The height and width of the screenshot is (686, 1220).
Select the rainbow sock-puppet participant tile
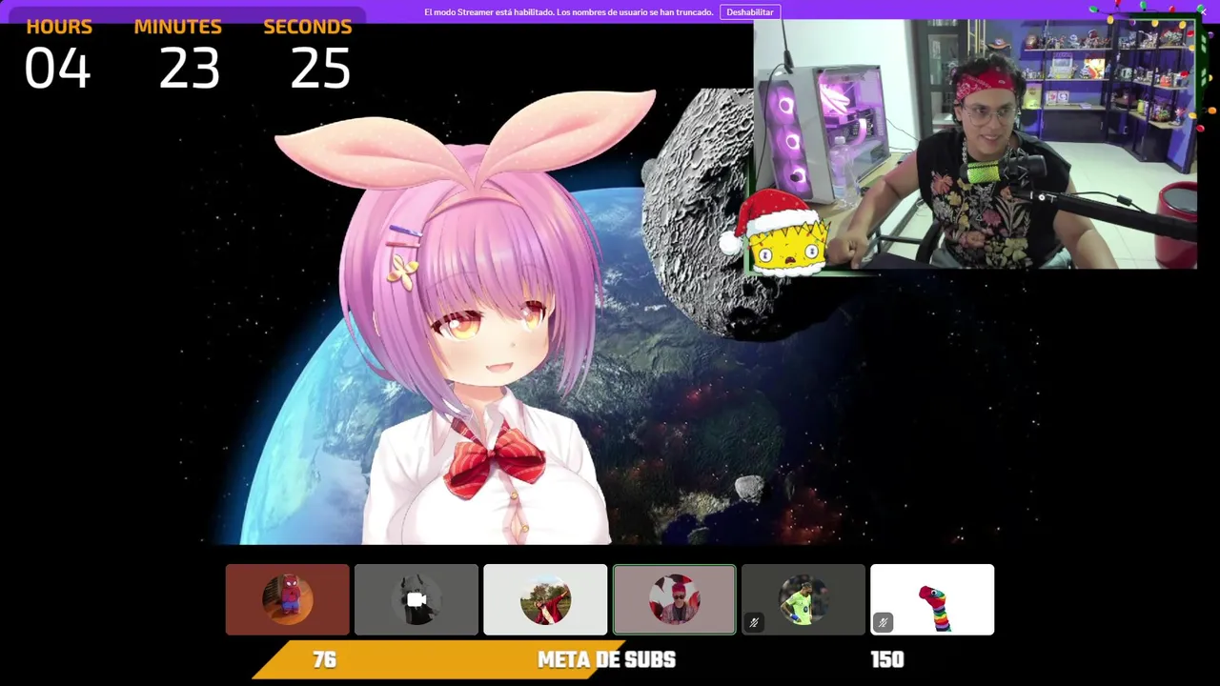(x=932, y=599)
